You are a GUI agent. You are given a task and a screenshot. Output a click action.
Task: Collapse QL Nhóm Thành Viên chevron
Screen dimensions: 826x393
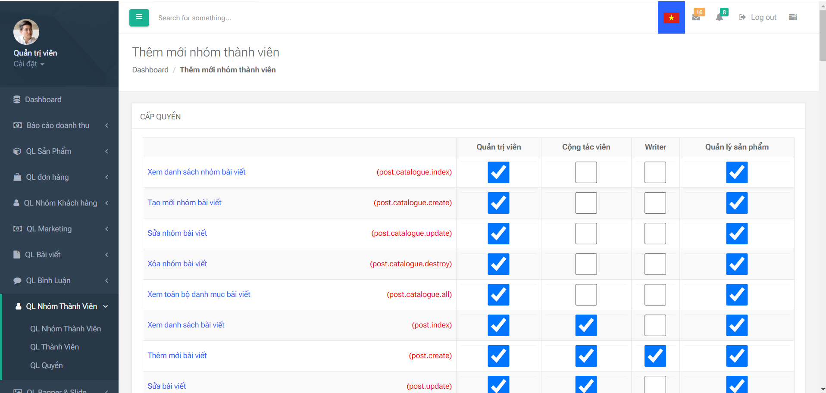coord(106,306)
